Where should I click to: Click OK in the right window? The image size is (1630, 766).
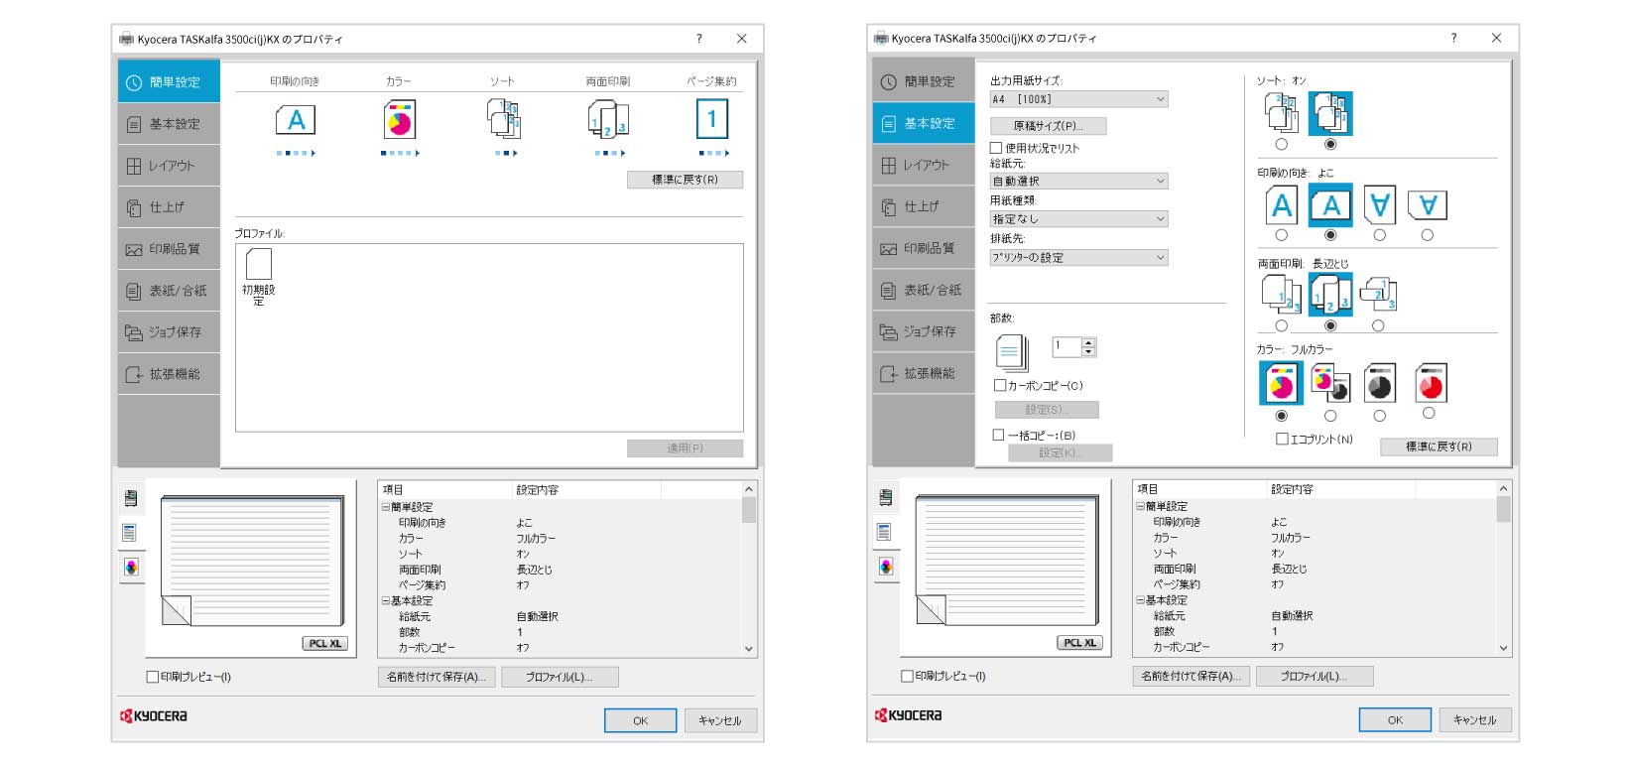[x=1395, y=720]
